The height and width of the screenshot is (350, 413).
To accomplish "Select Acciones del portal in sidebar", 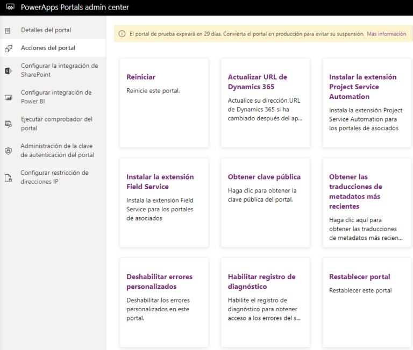I will coord(53,48).
